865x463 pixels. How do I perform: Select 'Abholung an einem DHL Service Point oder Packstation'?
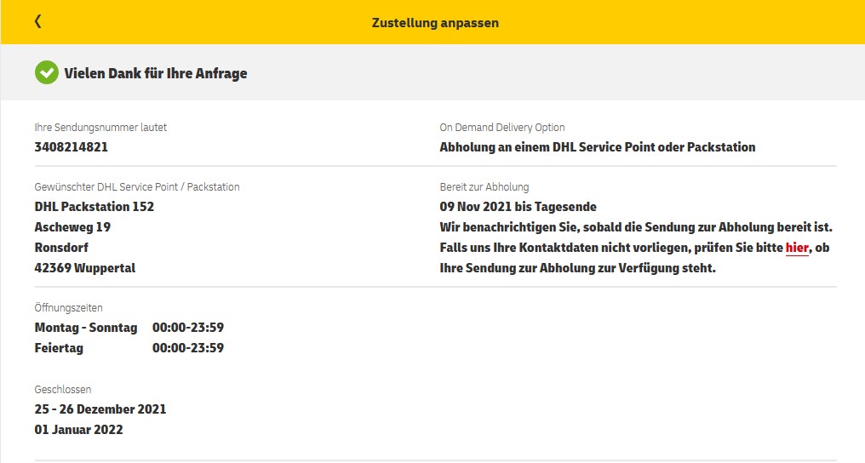[598, 147]
